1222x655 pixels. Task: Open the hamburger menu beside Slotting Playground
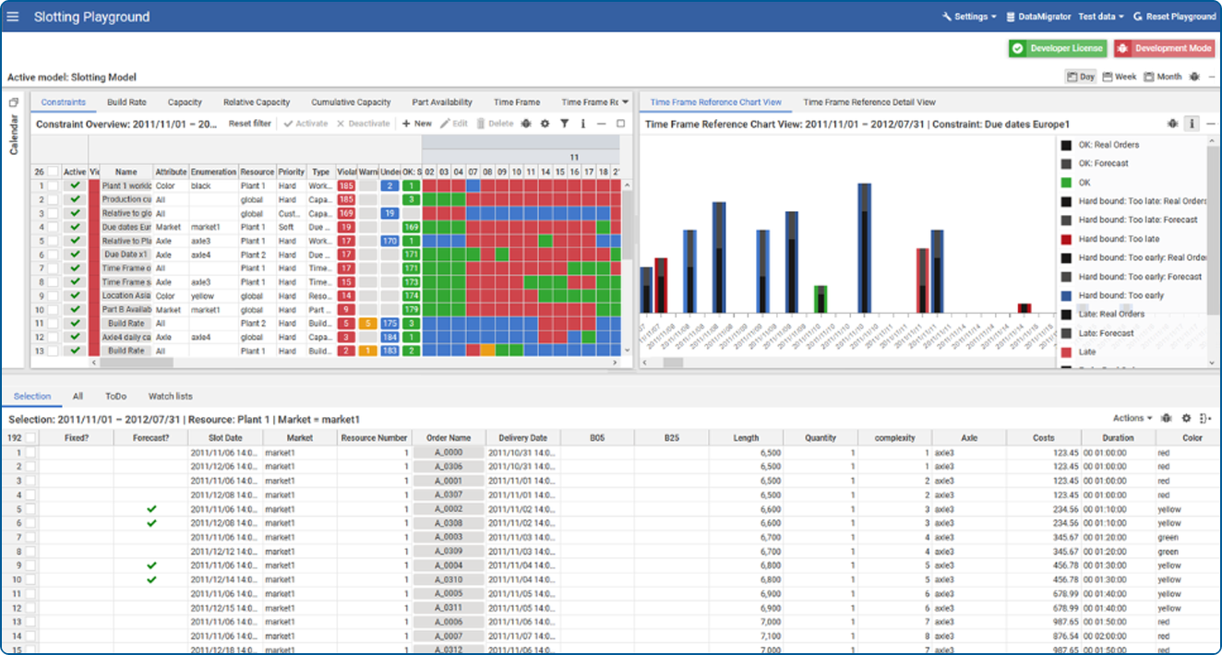13,17
